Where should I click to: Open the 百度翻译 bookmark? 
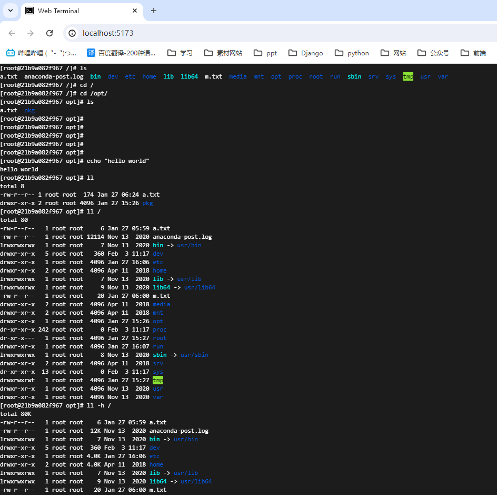(121, 53)
